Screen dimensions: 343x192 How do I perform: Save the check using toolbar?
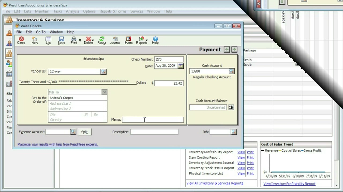[x=61, y=41]
